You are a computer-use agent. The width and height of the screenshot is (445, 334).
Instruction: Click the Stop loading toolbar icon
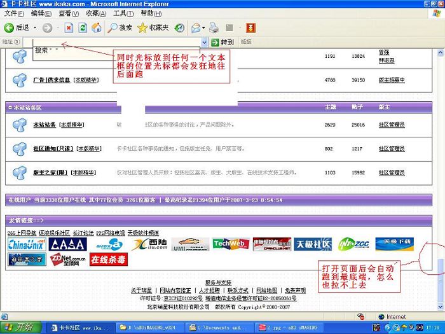(69, 28)
